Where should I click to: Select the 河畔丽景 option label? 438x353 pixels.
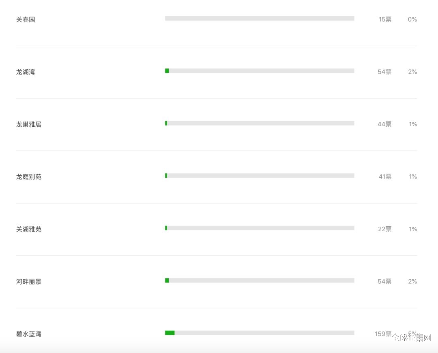point(29,282)
